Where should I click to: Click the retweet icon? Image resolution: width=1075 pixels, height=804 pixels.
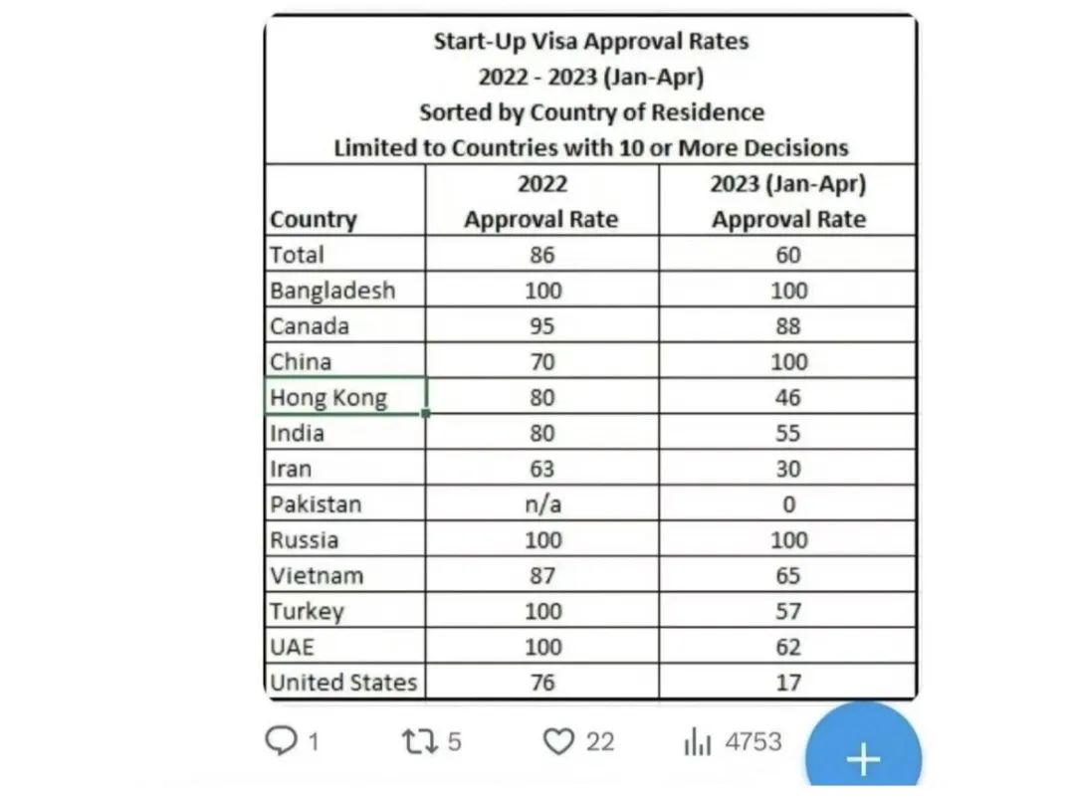pyautogui.click(x=420, y=741)
